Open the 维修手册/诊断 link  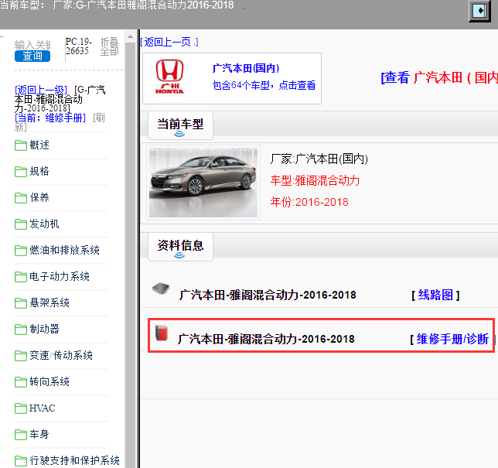(x=452, y=339)
